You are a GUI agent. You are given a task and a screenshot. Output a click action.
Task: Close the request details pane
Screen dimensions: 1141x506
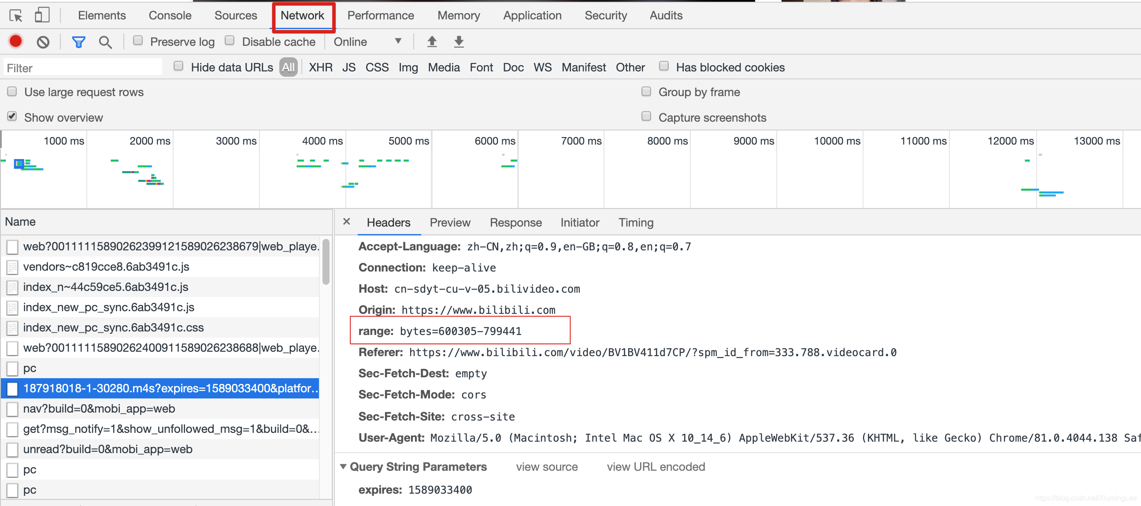pos(347,222)
